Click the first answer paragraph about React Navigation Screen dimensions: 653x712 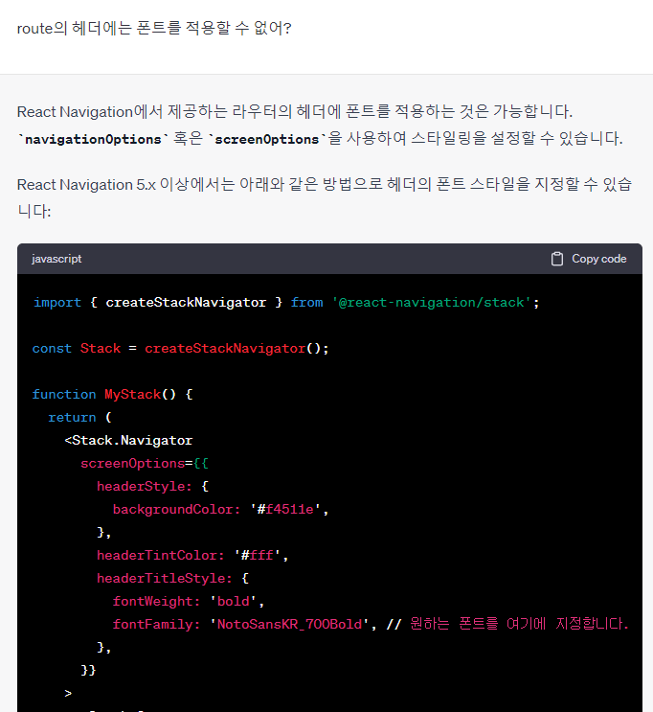coord(320,125)
